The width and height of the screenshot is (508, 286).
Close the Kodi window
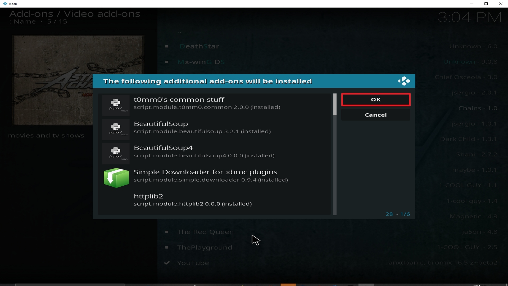(x=501, y=4)
